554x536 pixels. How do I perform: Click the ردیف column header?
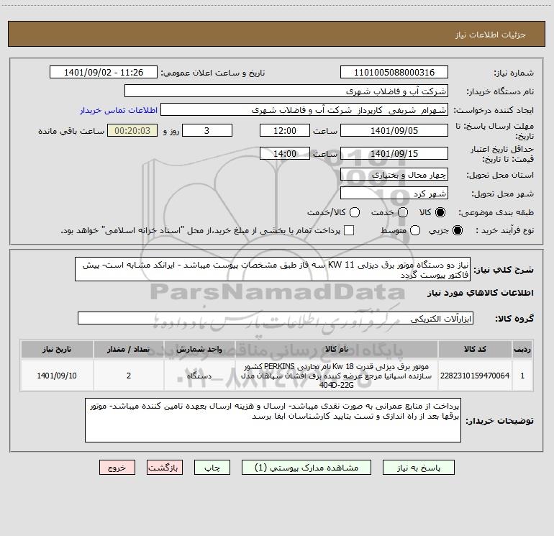click(x=522, y=349)
